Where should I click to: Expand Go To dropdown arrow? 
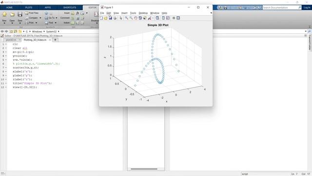point(57,18)
